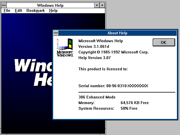Viewport: 180px width, 135px height.
Task: Open the About Help control menu box
Action: (56, 33)
